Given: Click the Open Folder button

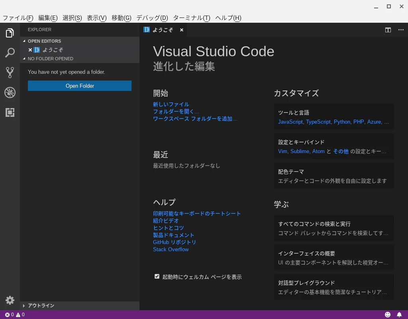Looking at the screenshot, I should (x=80, y=86).
